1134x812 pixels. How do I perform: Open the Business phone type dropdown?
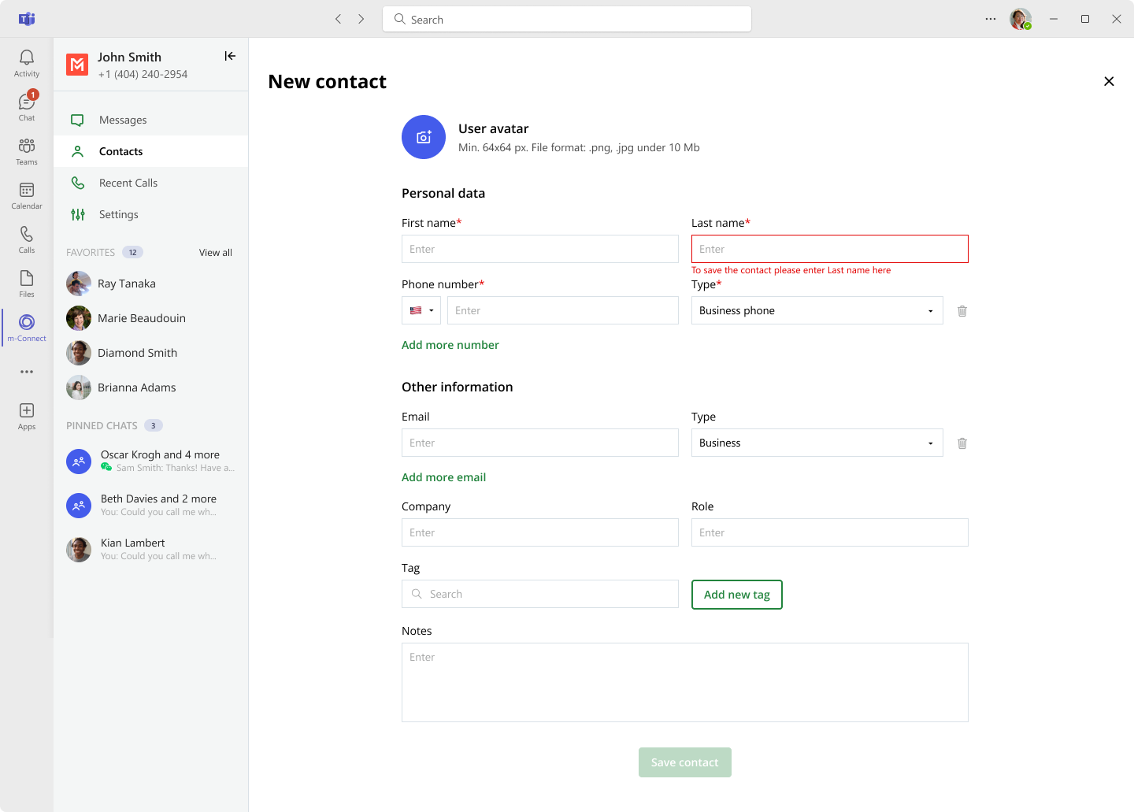pyautogui.click(x=817, y=310)
